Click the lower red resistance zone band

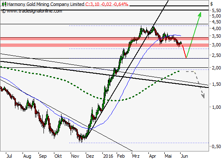click(105, 45)
